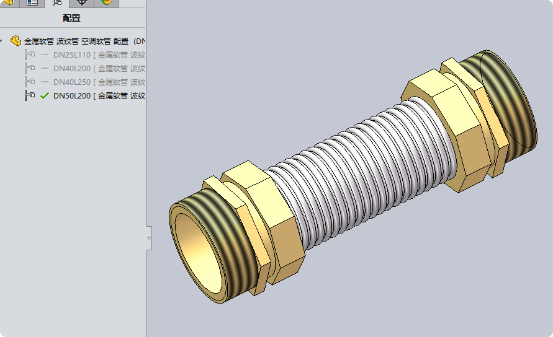The image size is (553, 337).
Task: Collapse the 金属软管 波纹管 root node
Action: pos(1,42)
